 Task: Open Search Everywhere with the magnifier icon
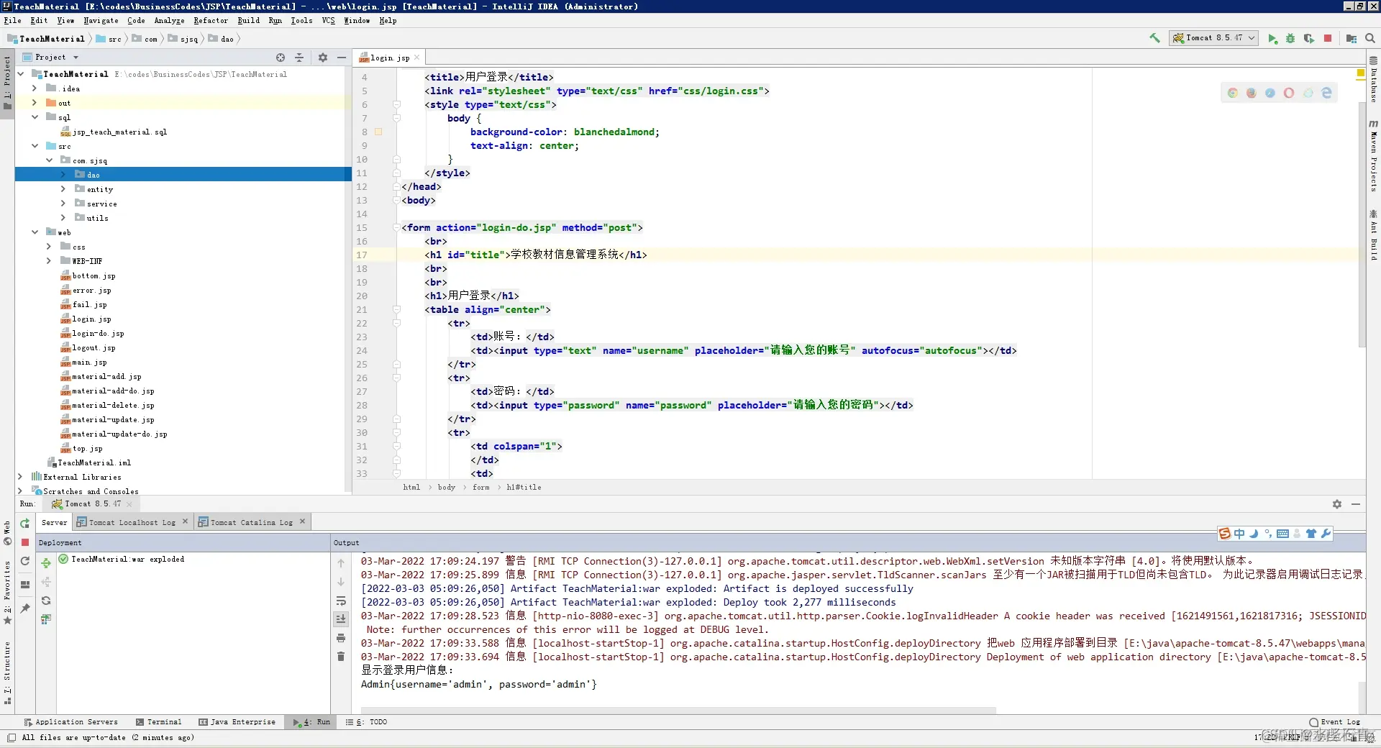click(1370, 38)
